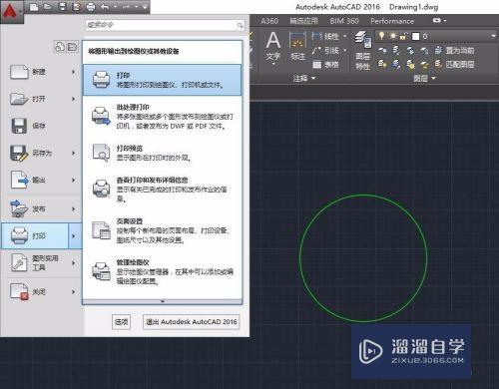Expand the 打开 submenu arrow
The height and width of the screenshot is (389, 499).
74,99
